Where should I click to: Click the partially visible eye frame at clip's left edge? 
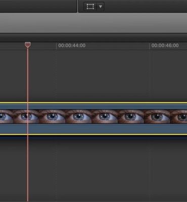(7, 117)
